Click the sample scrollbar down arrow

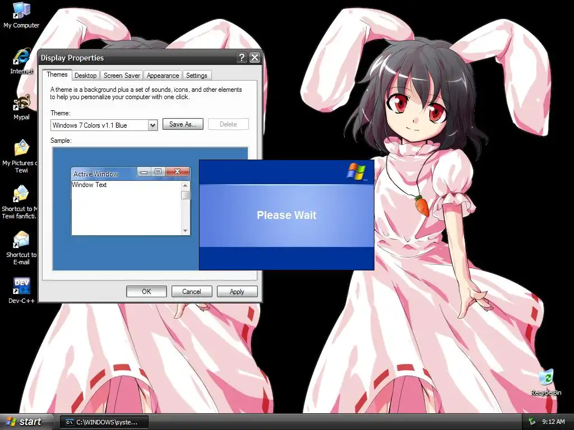pos(185,230)
